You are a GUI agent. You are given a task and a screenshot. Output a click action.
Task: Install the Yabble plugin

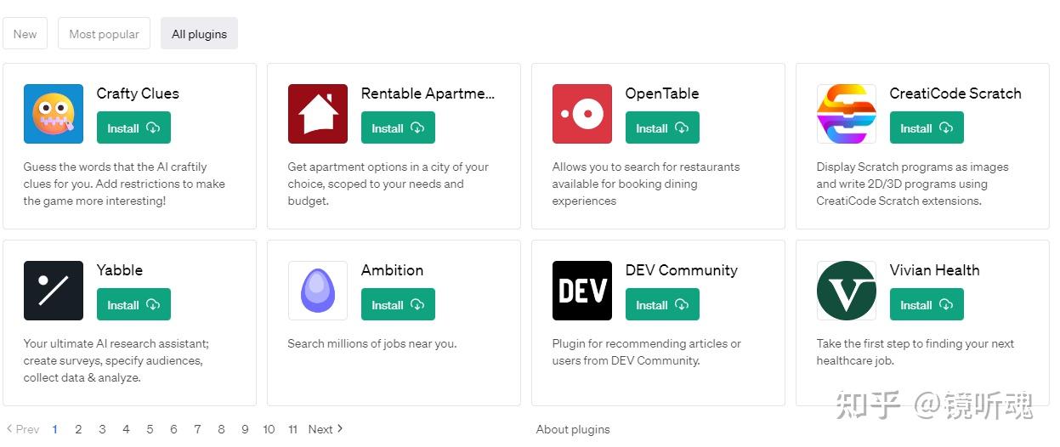click(x=133, y=305)
